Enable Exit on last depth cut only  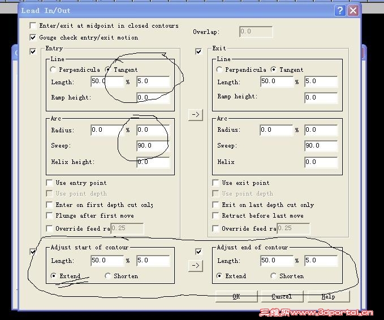point(215,205)
